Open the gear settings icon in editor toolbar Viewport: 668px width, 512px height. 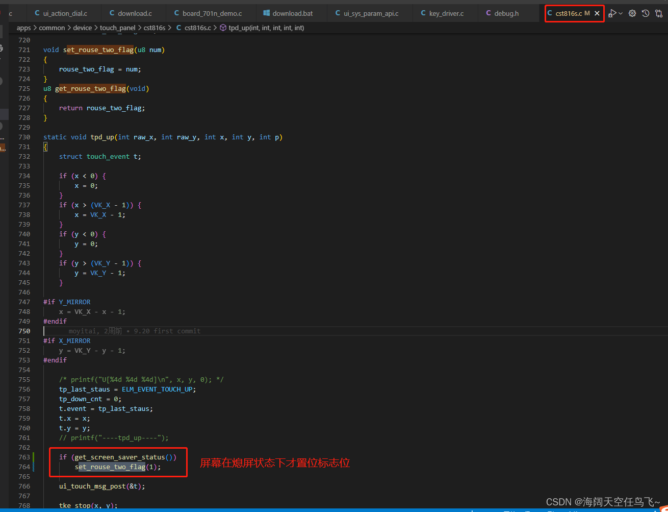632,13
